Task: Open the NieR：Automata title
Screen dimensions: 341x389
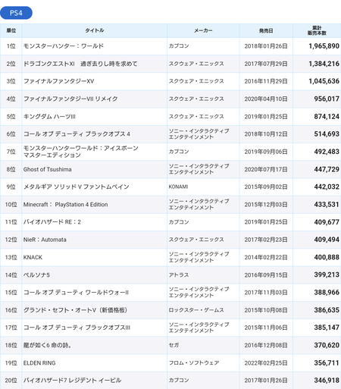Action: point(45,240)
